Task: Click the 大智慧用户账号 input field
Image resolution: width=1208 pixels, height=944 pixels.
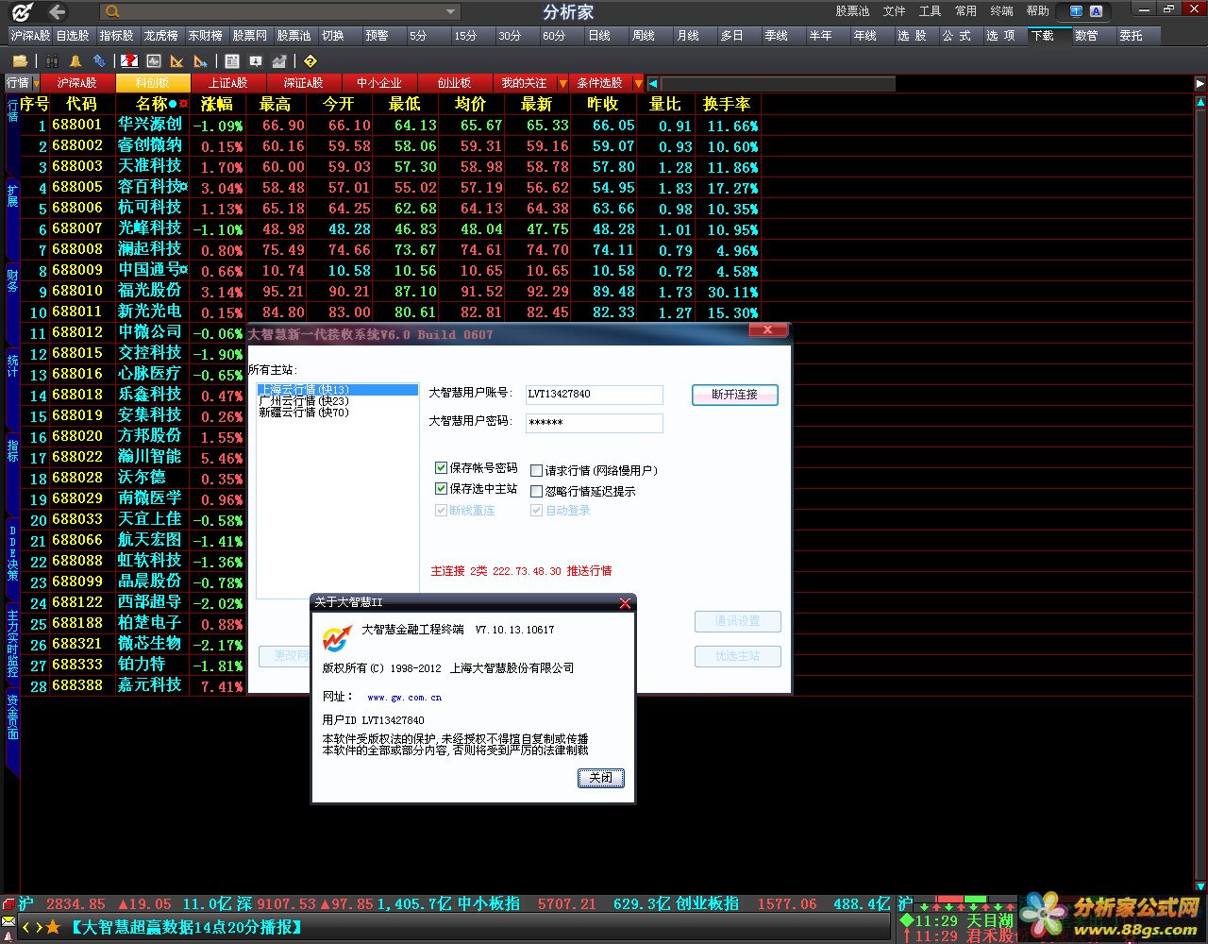Action: 594,394
